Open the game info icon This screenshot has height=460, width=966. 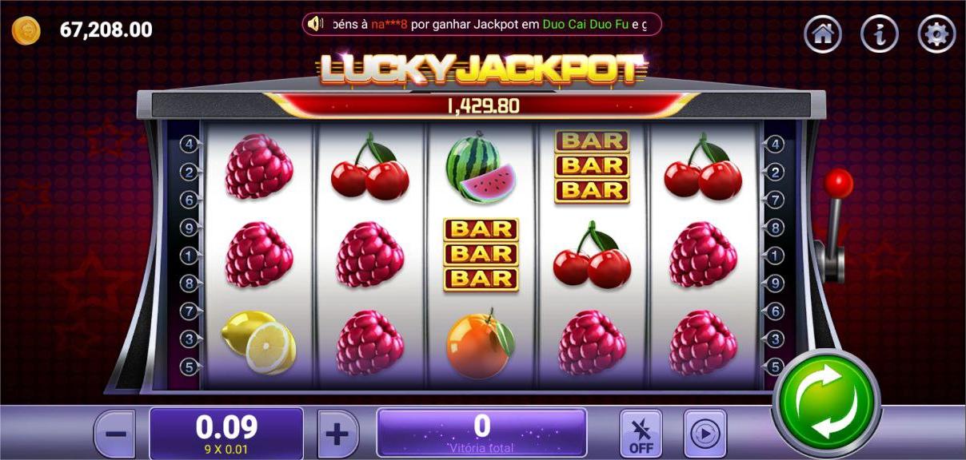click(880, 34)
